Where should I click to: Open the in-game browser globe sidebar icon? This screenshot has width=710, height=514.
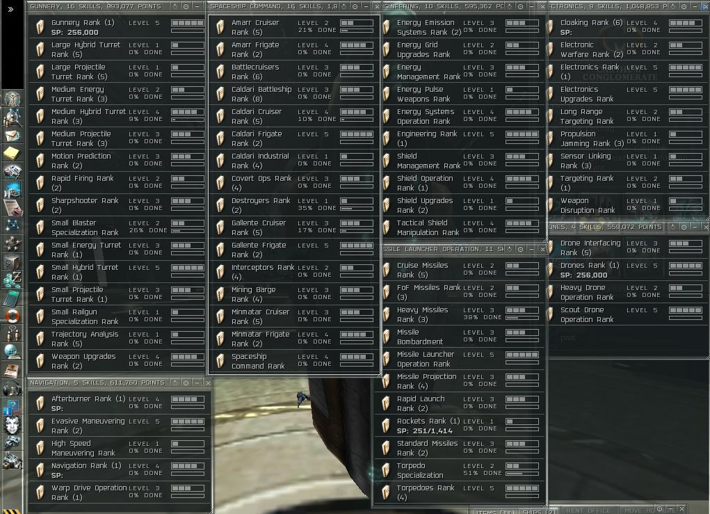(x=13, y=352)
